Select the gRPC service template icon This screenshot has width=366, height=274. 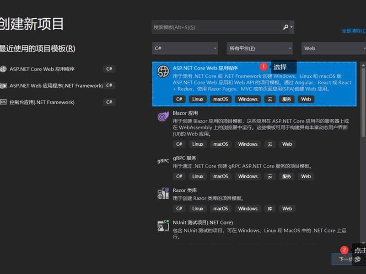(163, 161)
